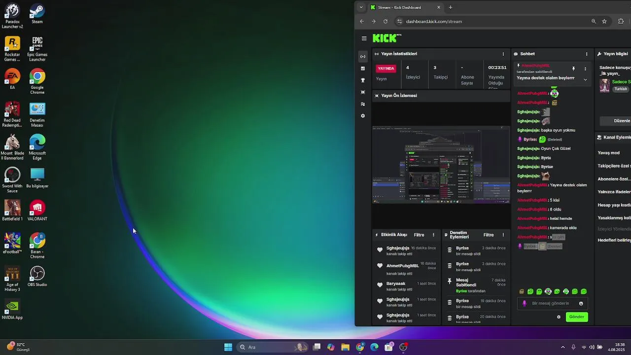Open the VALORANT desktop shortcut
Image resolution: width=631 pixels, height=355 pixels.
[37, 211]
